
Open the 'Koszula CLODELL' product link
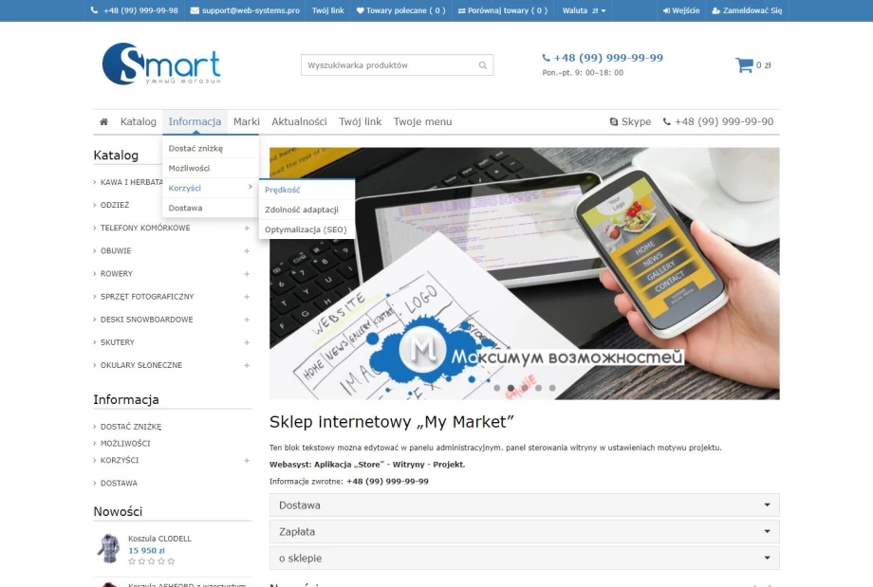click(159, 539)
